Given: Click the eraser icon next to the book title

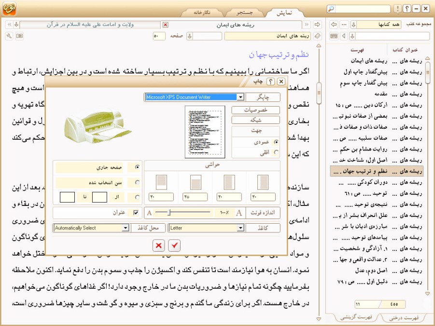Looking at the screenshot, I should click(317, 36).
